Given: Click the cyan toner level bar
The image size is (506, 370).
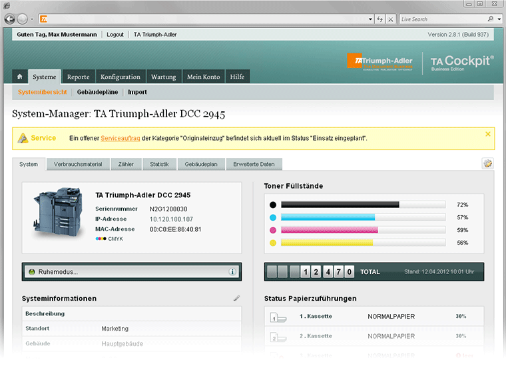Looking at the screenshot, I should click(x=363, y=217).
